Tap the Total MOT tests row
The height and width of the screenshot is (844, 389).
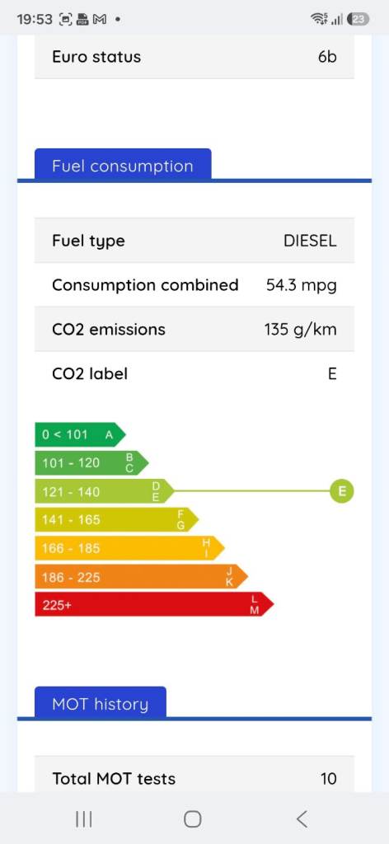pos(194,775)
